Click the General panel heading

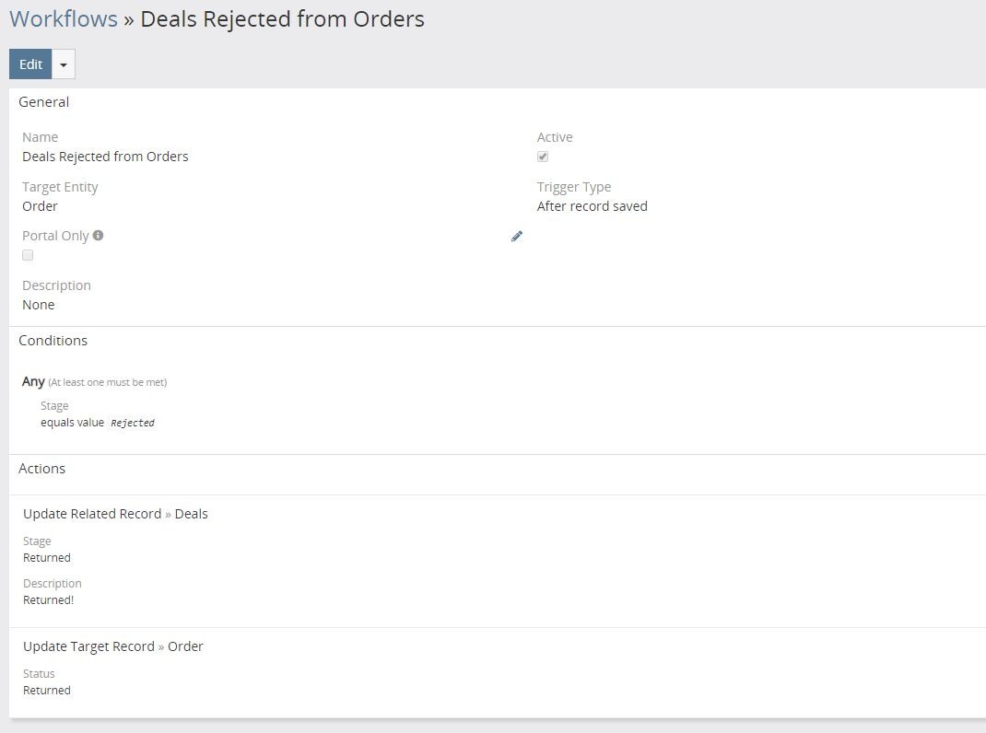(43, 102)
